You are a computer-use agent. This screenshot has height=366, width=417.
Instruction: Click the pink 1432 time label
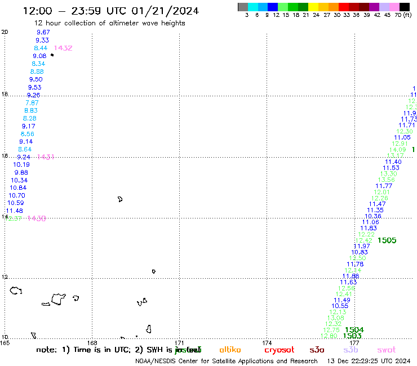pos(63,48)
